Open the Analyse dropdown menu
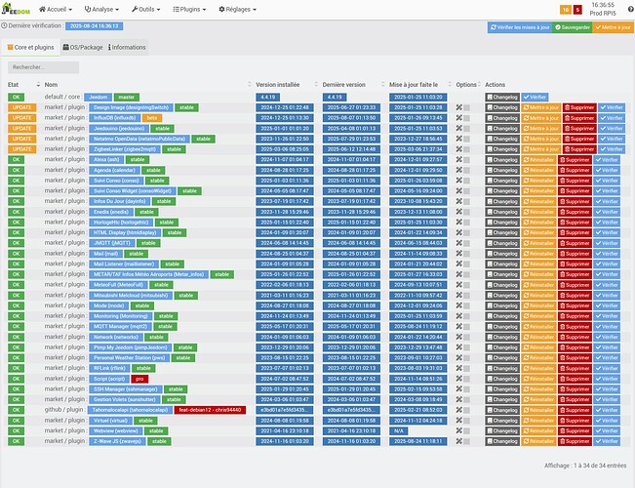635x488 pixels. (x=101, y=9)
